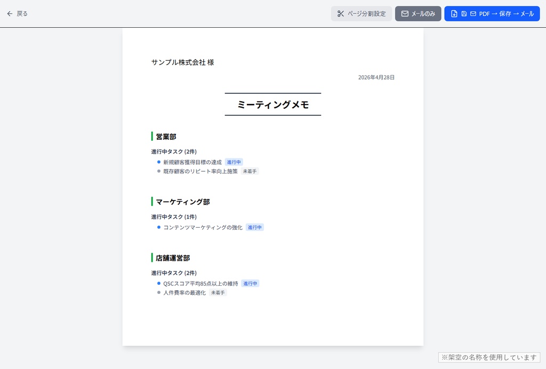
Task: Click the task QSCスコア平均85点以上の維持
Action: point(200,284)
